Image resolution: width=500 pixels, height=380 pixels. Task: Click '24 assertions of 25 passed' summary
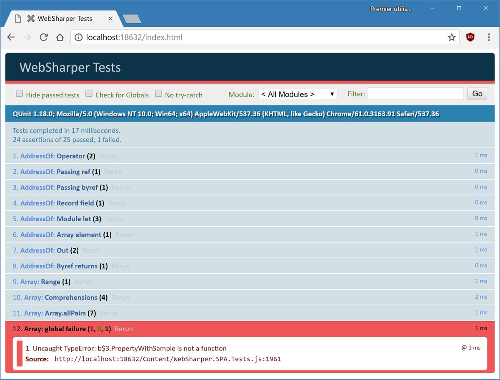(x=67, y=140)
